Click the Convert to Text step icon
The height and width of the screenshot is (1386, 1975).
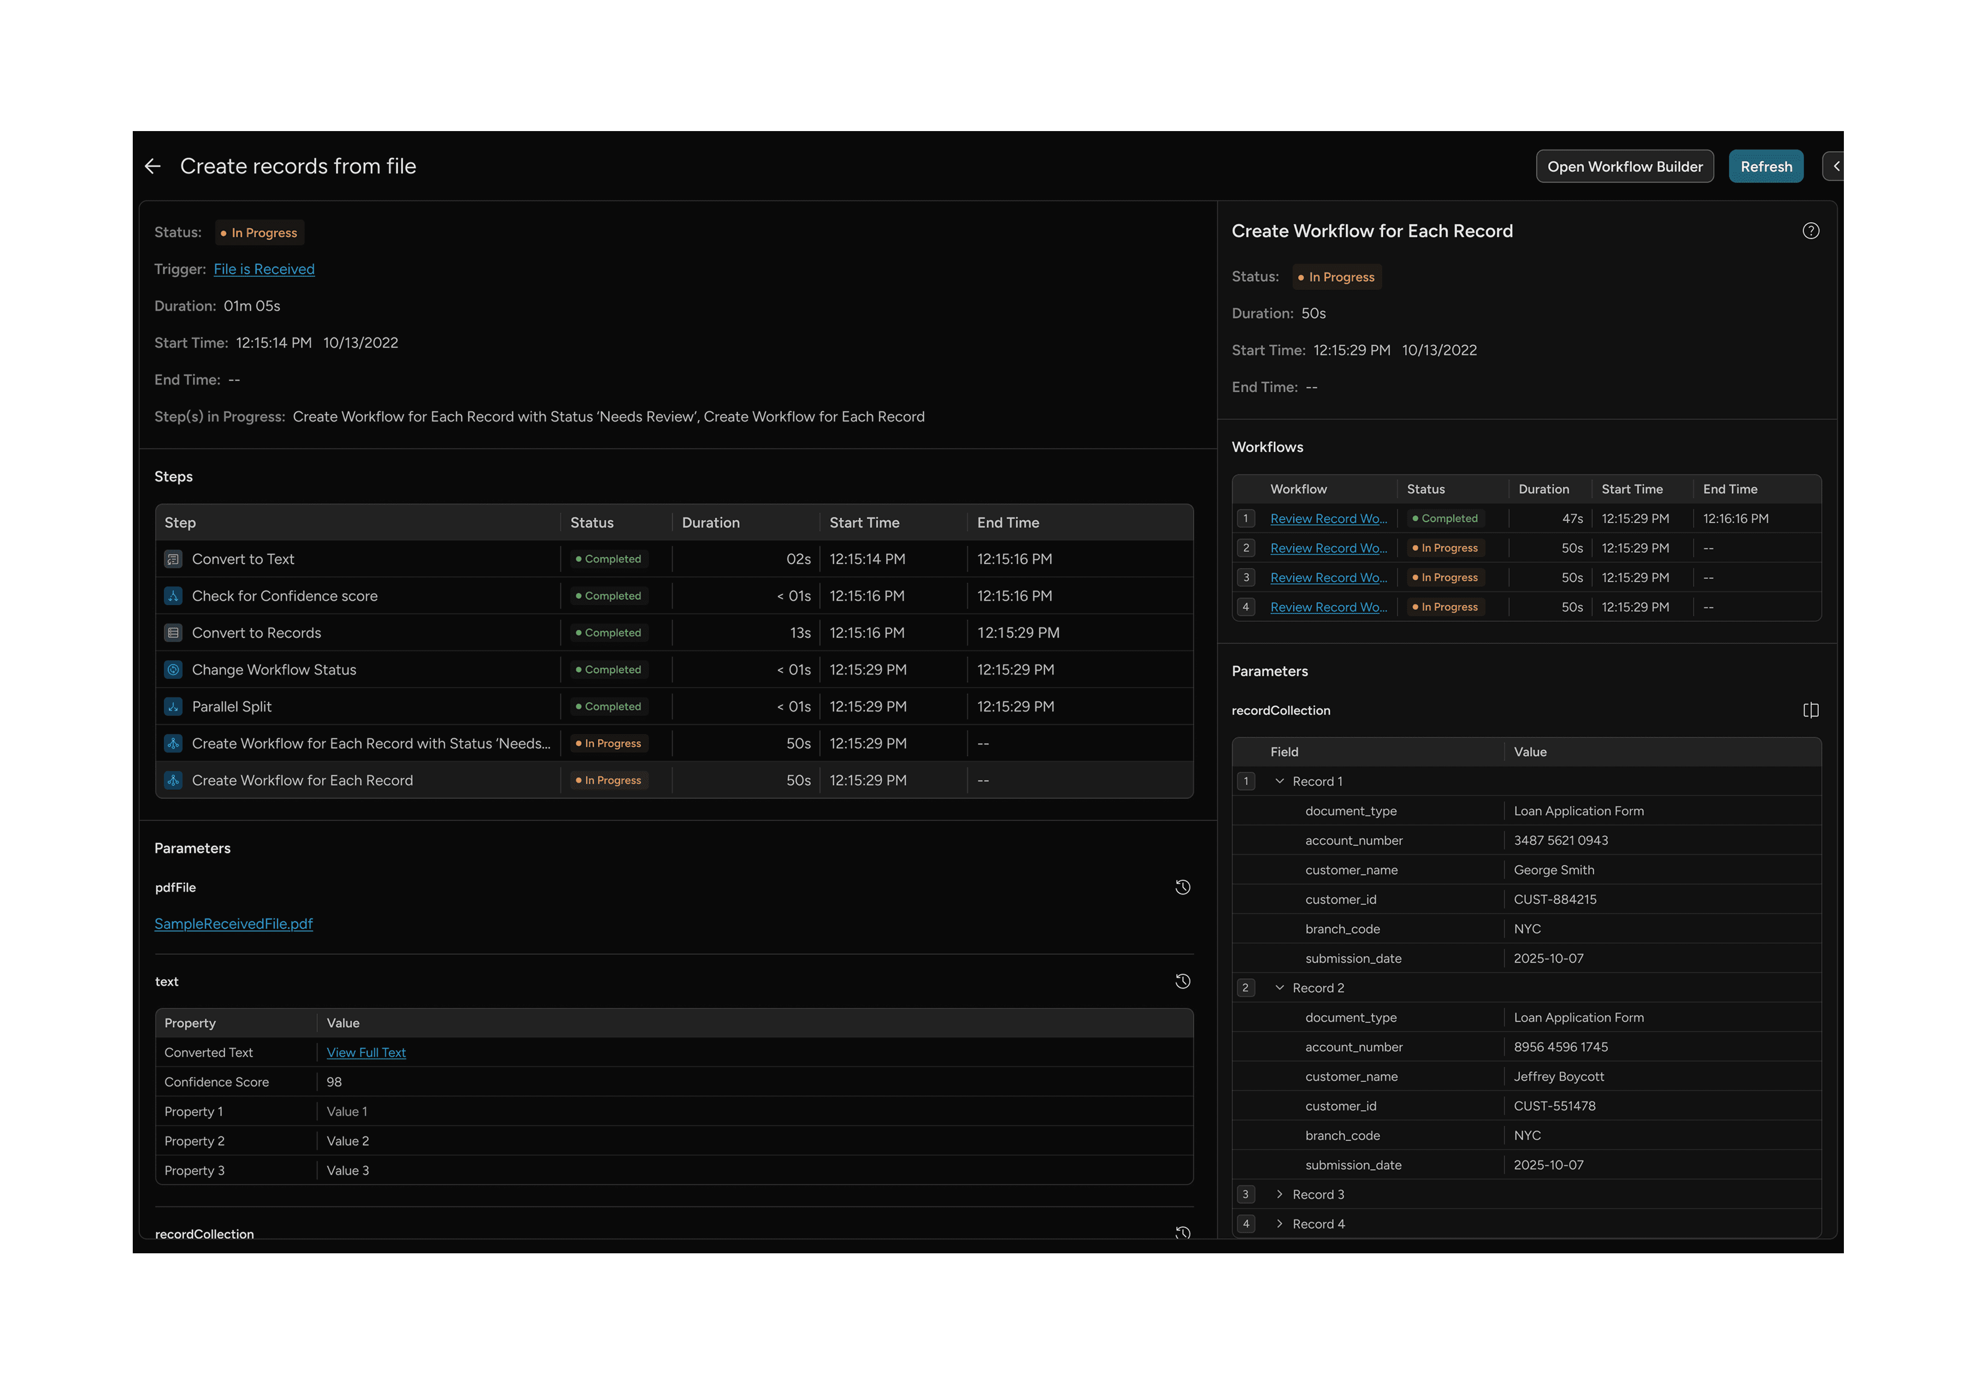(173, 559)
